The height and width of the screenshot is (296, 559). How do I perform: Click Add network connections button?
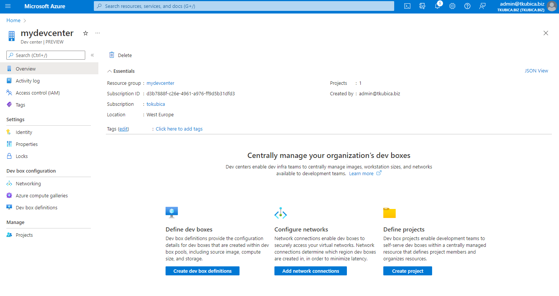pyautogui.click(x=310, y=271)
